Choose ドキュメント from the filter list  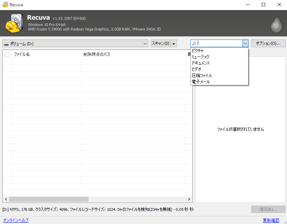[219, 63]
